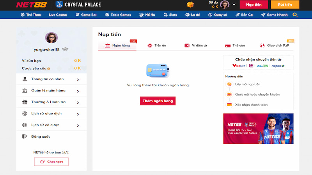Open the gift box rewards icon
This screenshot has width=312, height=175.
coord(190,4)
